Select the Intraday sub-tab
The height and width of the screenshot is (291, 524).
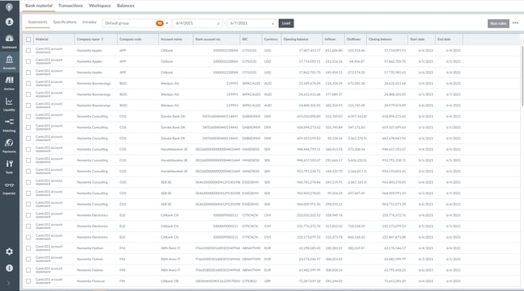(x=89, y=22)
